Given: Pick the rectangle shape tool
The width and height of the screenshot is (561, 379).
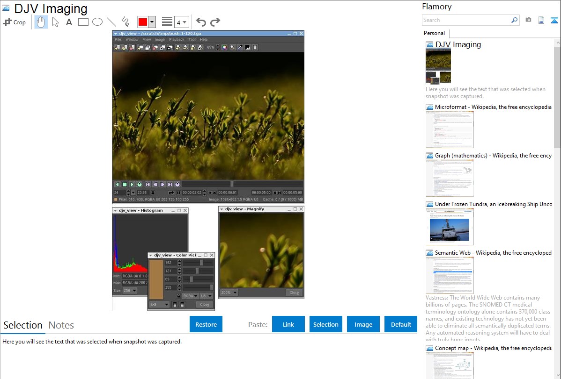Looking at the screenshot, I should (83, 22).
